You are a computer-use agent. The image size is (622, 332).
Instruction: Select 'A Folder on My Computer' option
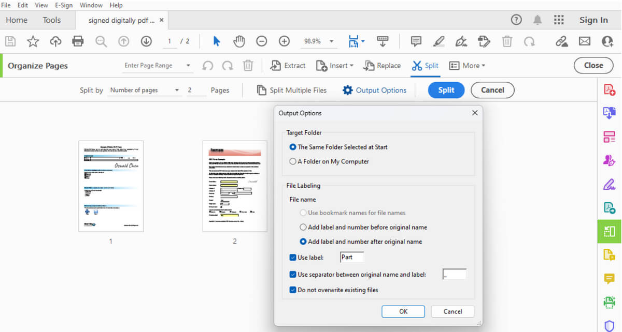pyautogui.click(x=293, y=161)
